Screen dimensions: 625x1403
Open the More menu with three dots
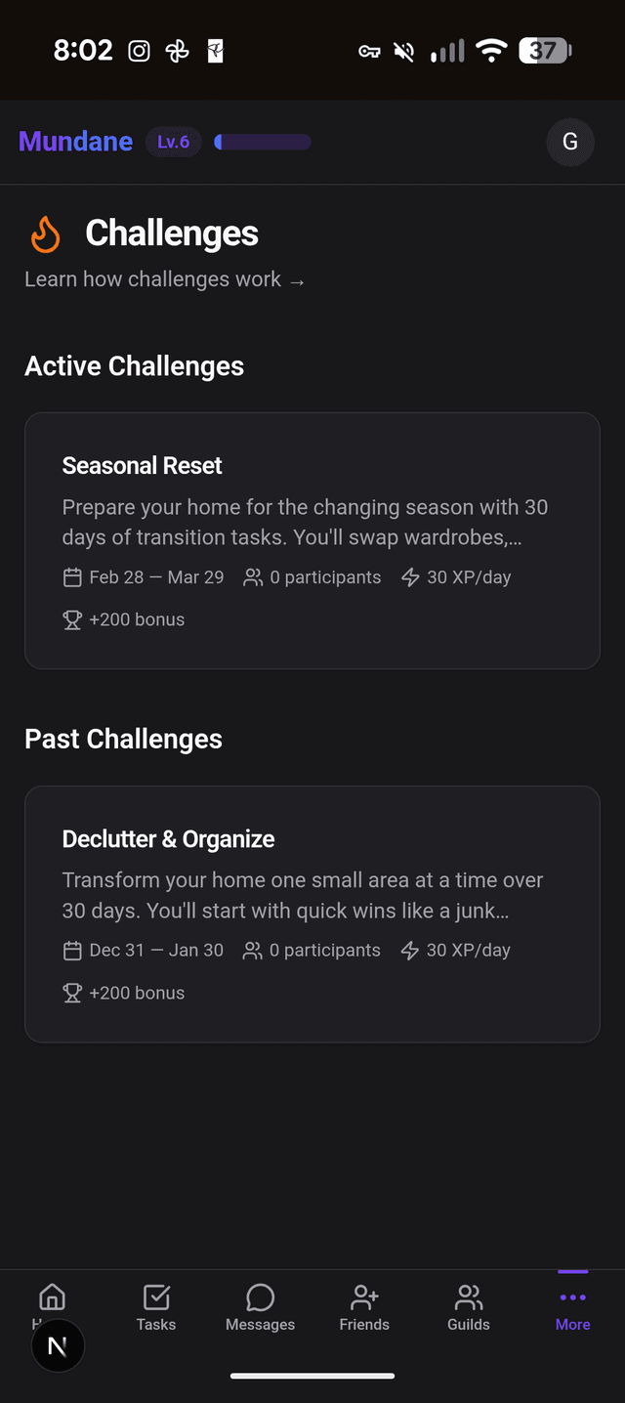pyautogui.click(x=572, y=1299)
